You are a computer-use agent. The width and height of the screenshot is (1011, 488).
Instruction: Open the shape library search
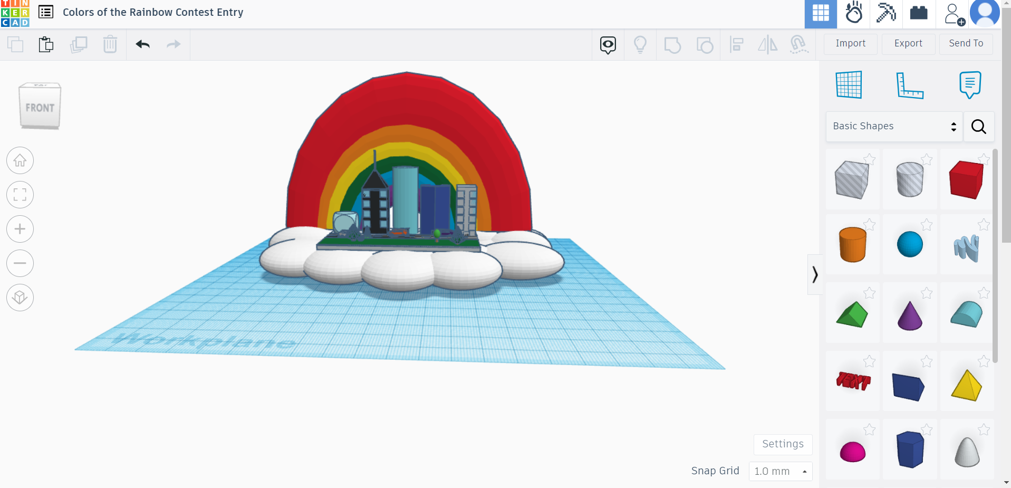click(x=978, y=127)
